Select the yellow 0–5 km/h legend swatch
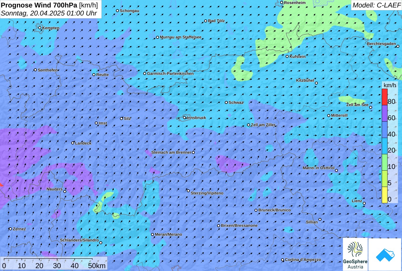The width and height of the screenshot is (402, 271). [x=384, y=195]
